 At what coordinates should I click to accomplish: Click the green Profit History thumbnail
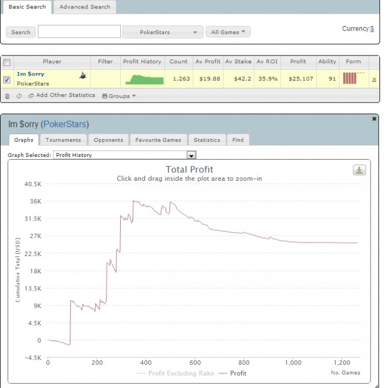pyautogui.click(x=145, y=79)
